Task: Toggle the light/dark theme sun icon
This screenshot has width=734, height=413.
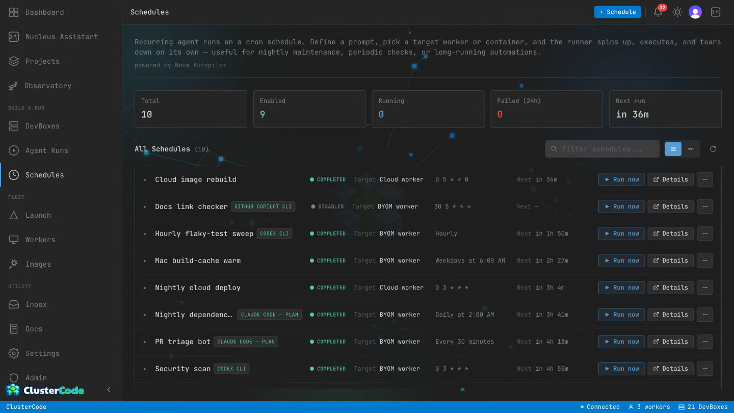Action: tap(677, 12)
